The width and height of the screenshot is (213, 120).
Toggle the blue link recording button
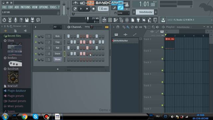(120, 8)
